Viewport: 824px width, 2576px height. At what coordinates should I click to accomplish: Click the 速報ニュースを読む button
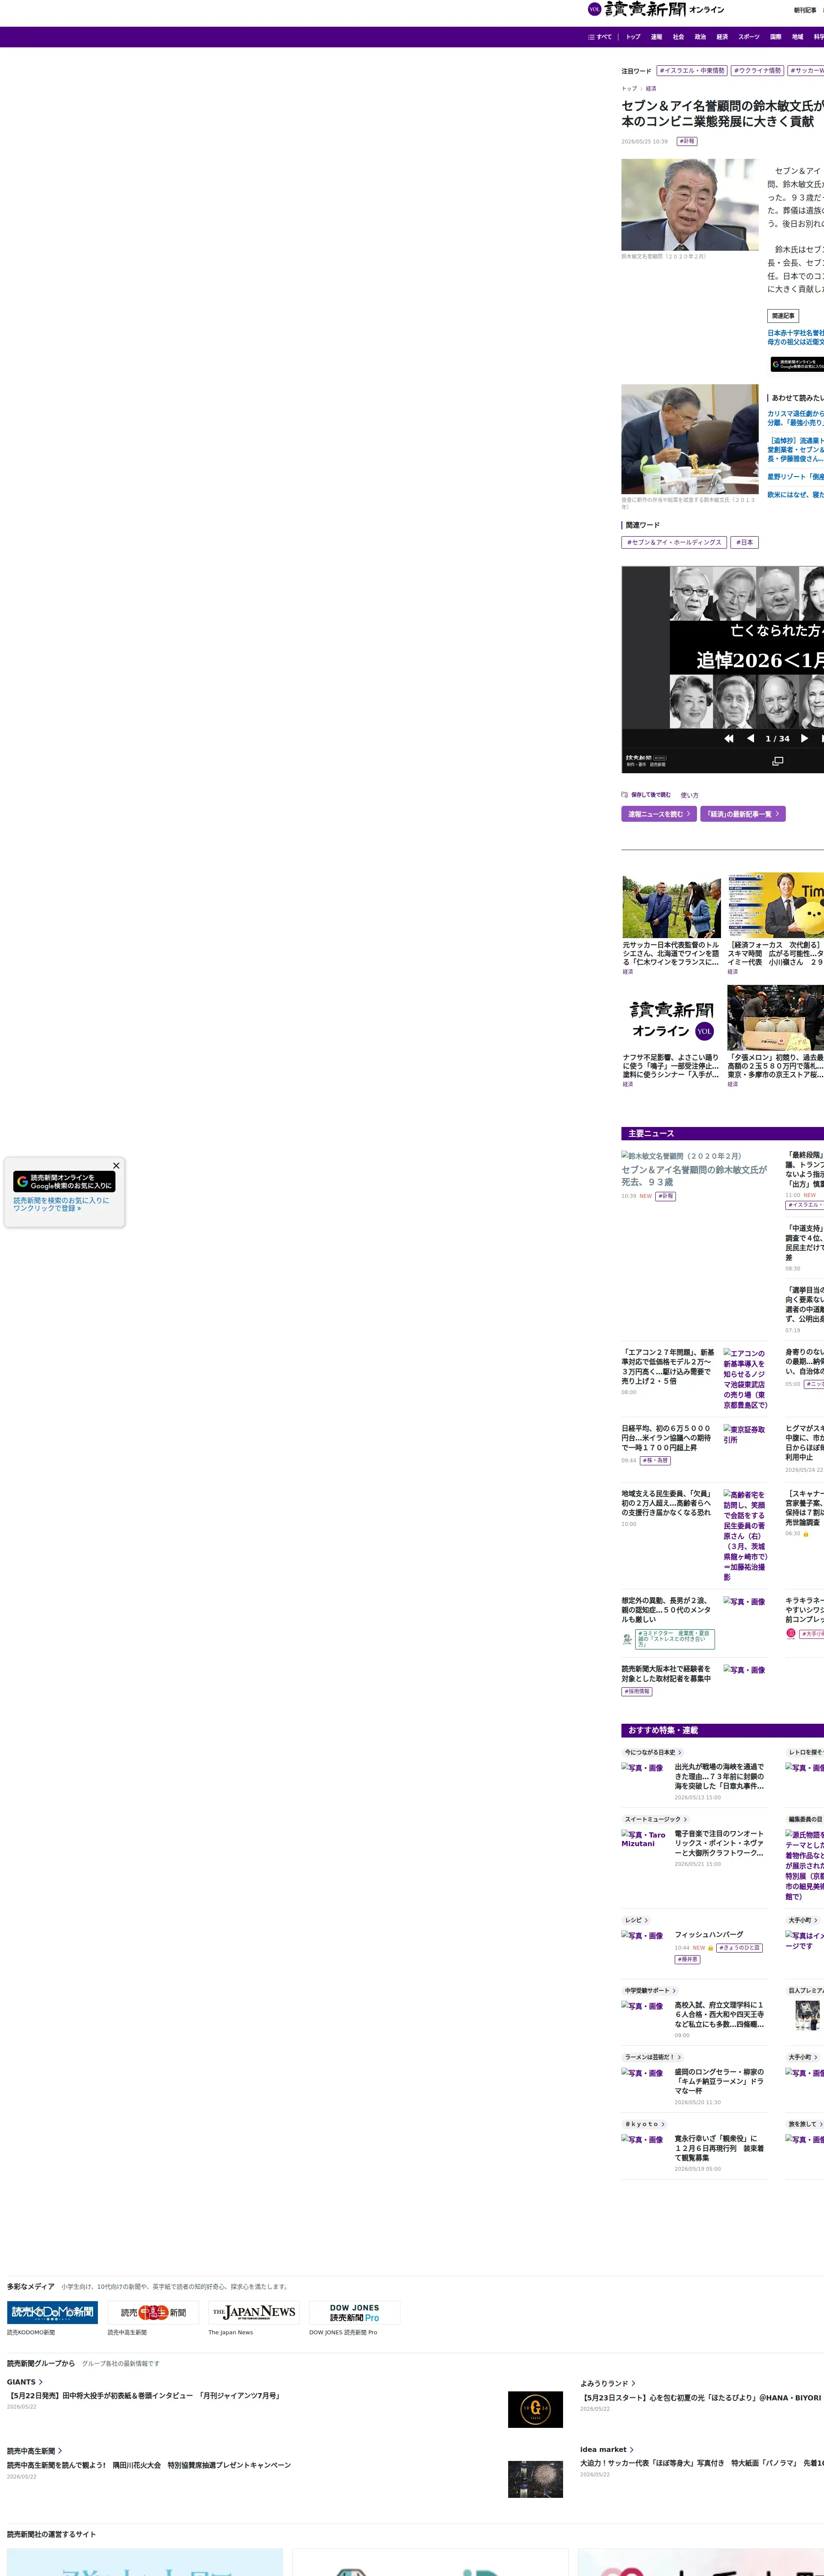coord(659,814)
